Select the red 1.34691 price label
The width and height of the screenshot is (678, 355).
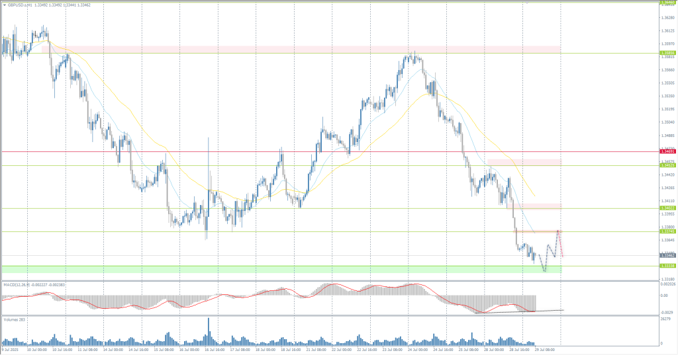pyautogui.click(x=667, y=152)
